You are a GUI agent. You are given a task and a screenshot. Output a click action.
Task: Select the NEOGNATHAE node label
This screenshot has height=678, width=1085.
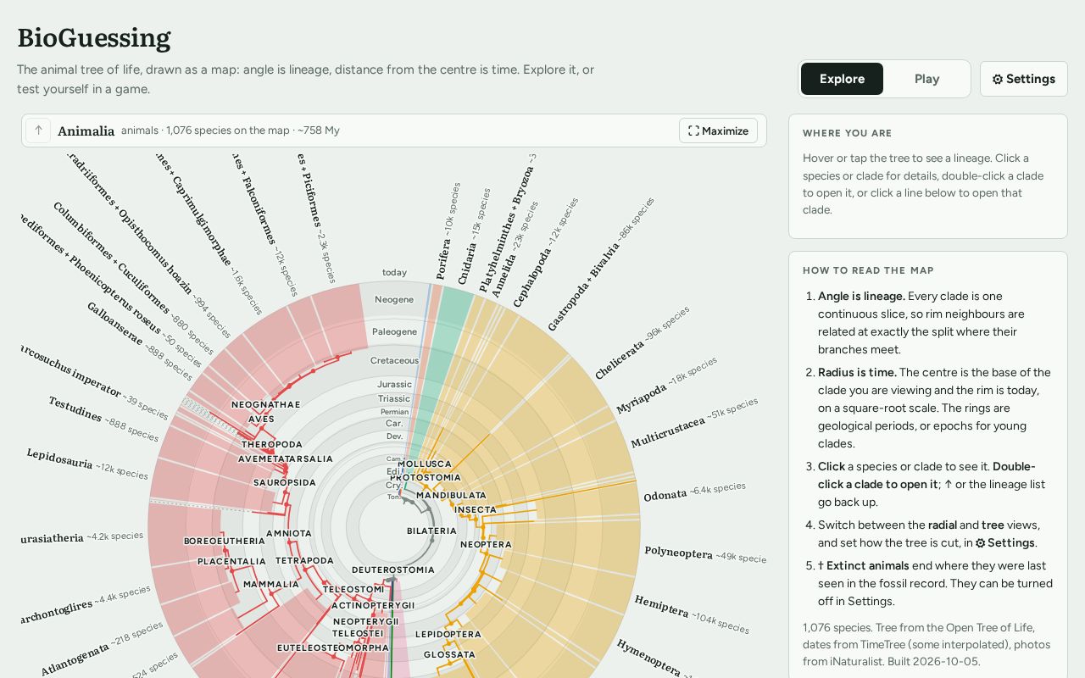(266, 405)
